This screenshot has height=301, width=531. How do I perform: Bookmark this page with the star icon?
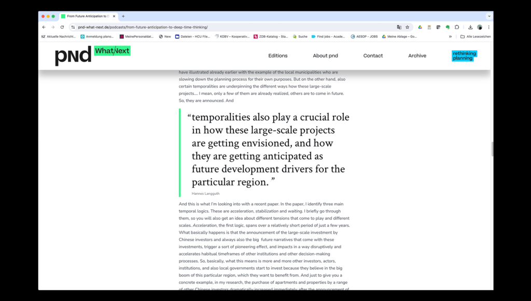pos(407,27)
